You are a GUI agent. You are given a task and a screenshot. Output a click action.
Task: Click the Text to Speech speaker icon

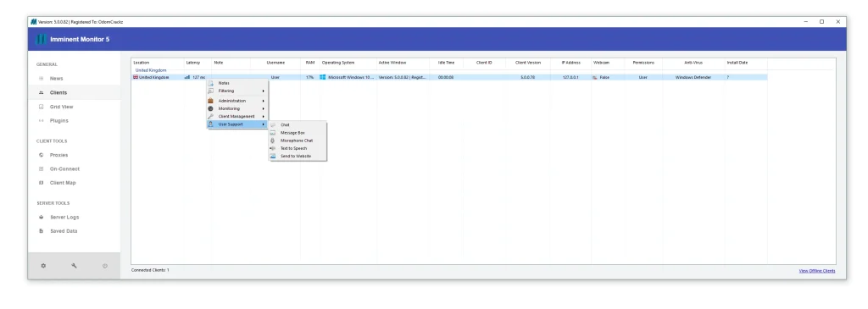(272, 148)
